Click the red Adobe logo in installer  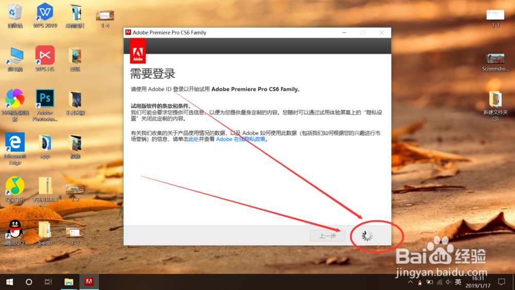click(x=138, y=51)
